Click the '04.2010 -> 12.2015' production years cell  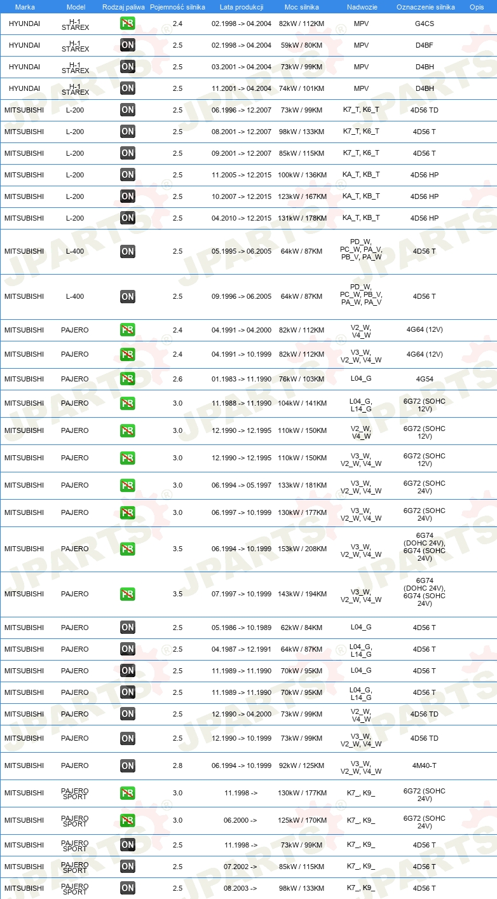pos(242,218)
